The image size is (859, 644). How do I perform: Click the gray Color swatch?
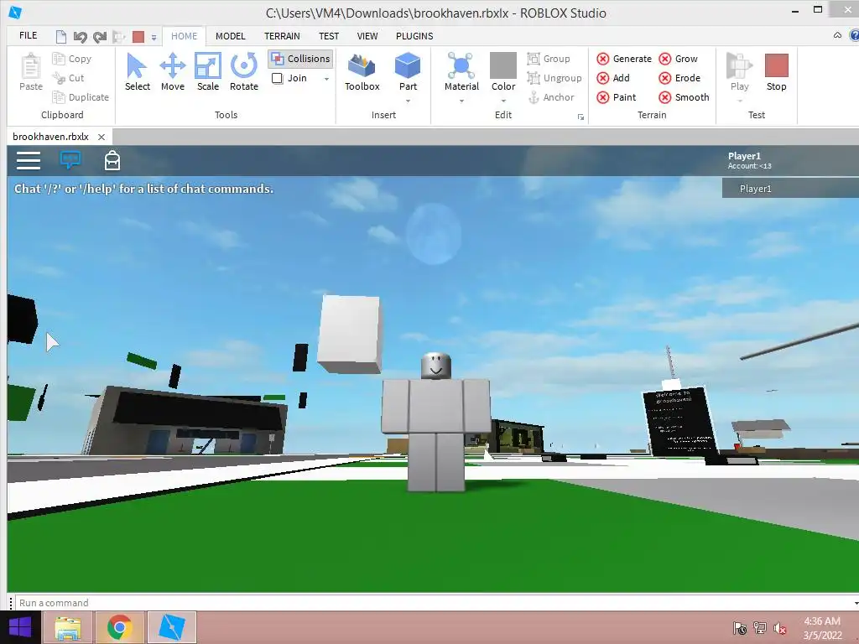click(x=503, y=65)
